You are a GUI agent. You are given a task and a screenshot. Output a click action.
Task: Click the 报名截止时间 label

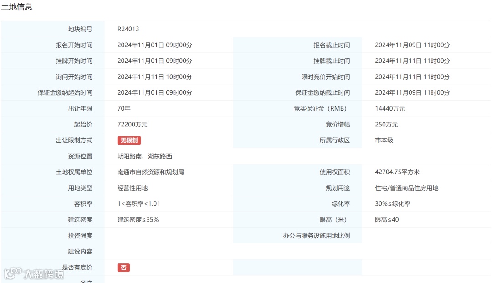click(x=332, y=45)
